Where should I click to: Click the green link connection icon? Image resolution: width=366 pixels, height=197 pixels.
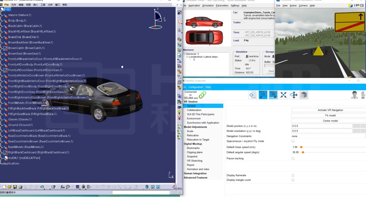click(202, 94)
